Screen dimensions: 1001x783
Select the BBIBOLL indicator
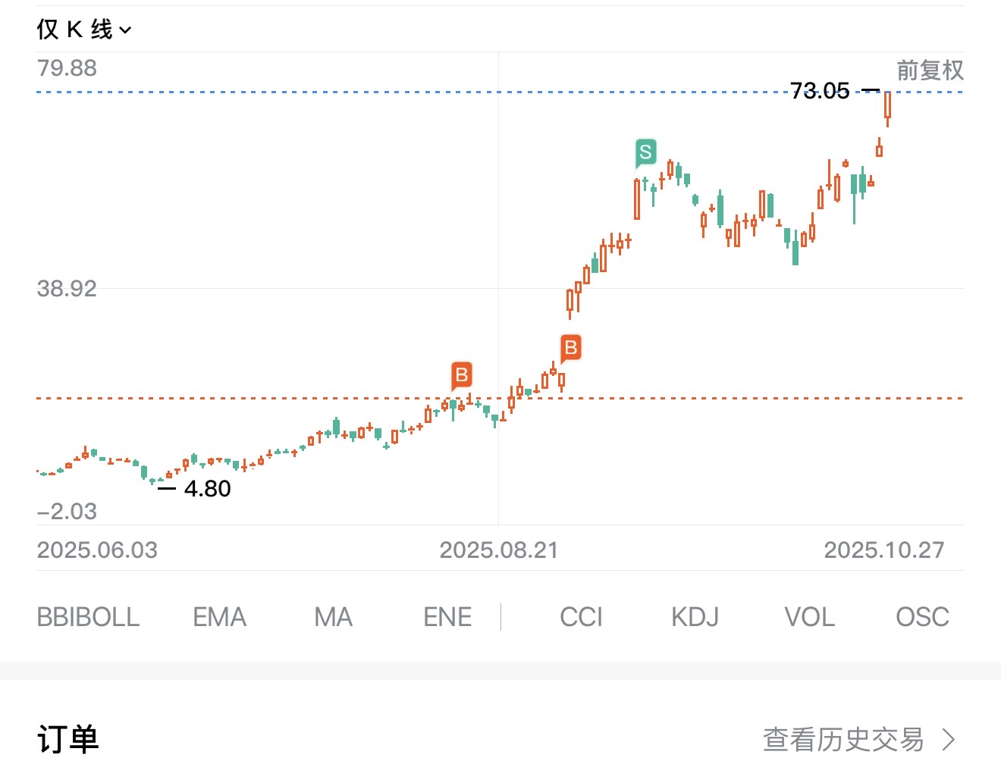pos(88,617)
